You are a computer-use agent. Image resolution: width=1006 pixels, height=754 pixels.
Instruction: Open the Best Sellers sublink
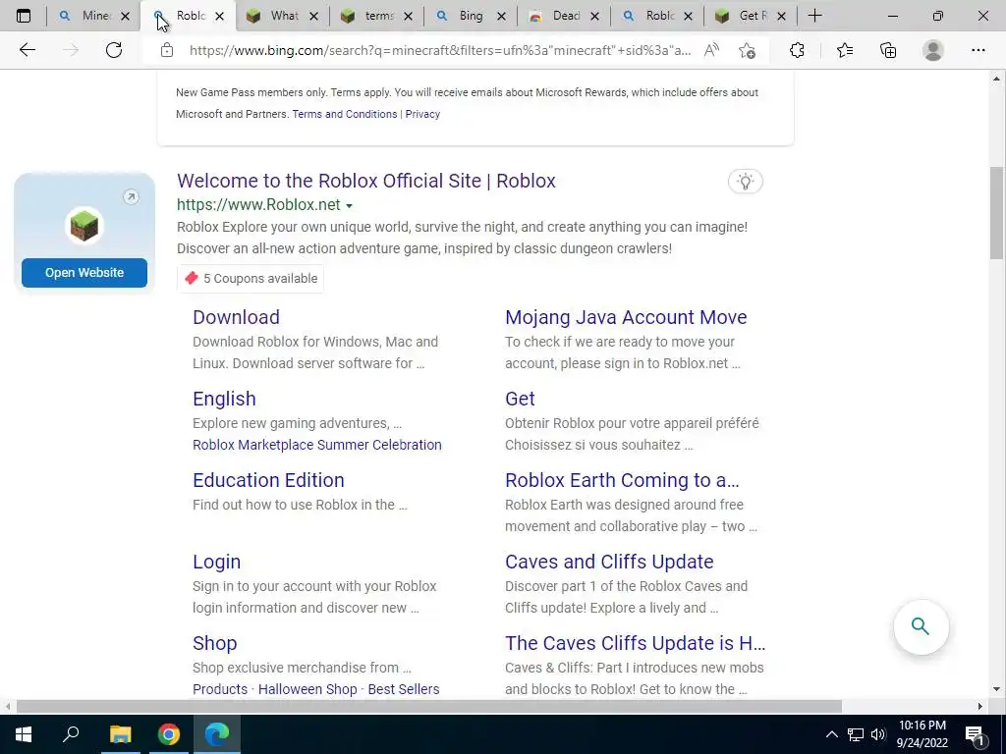click(404, 689)
